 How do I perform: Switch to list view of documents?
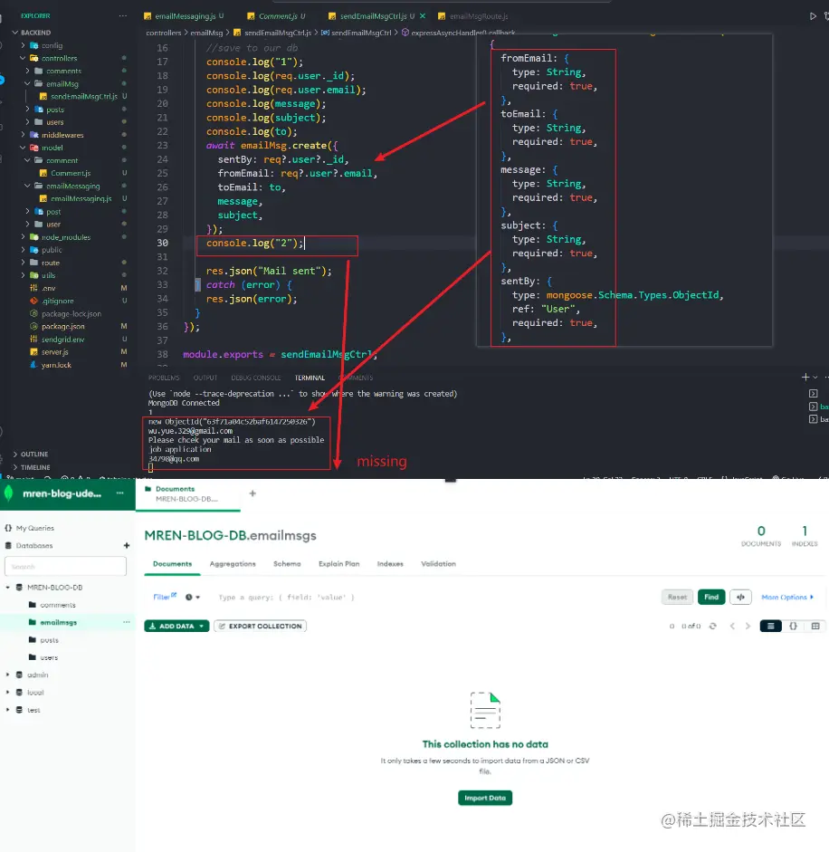click(770, 626)
